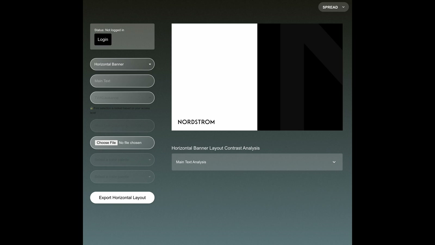Open the Horizontal Banner layout dropdown
Image resolution: width=435 pixels, height=245 pixels.
pyautogui.click(x=122, y=64)
